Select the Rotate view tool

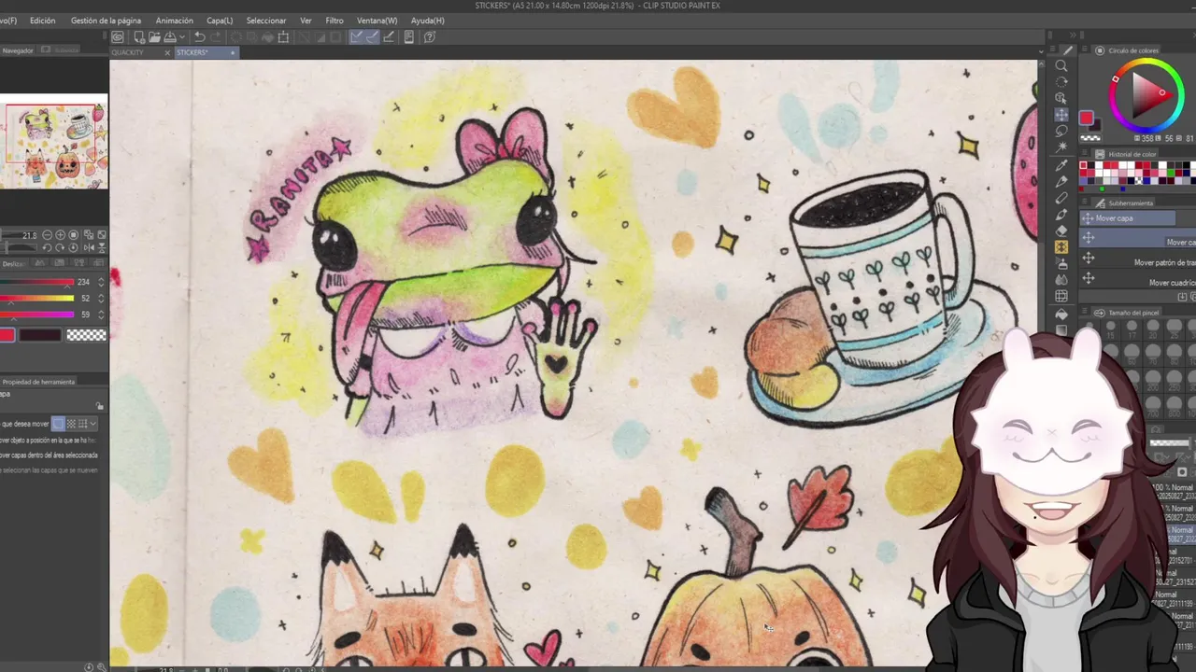1061,82
